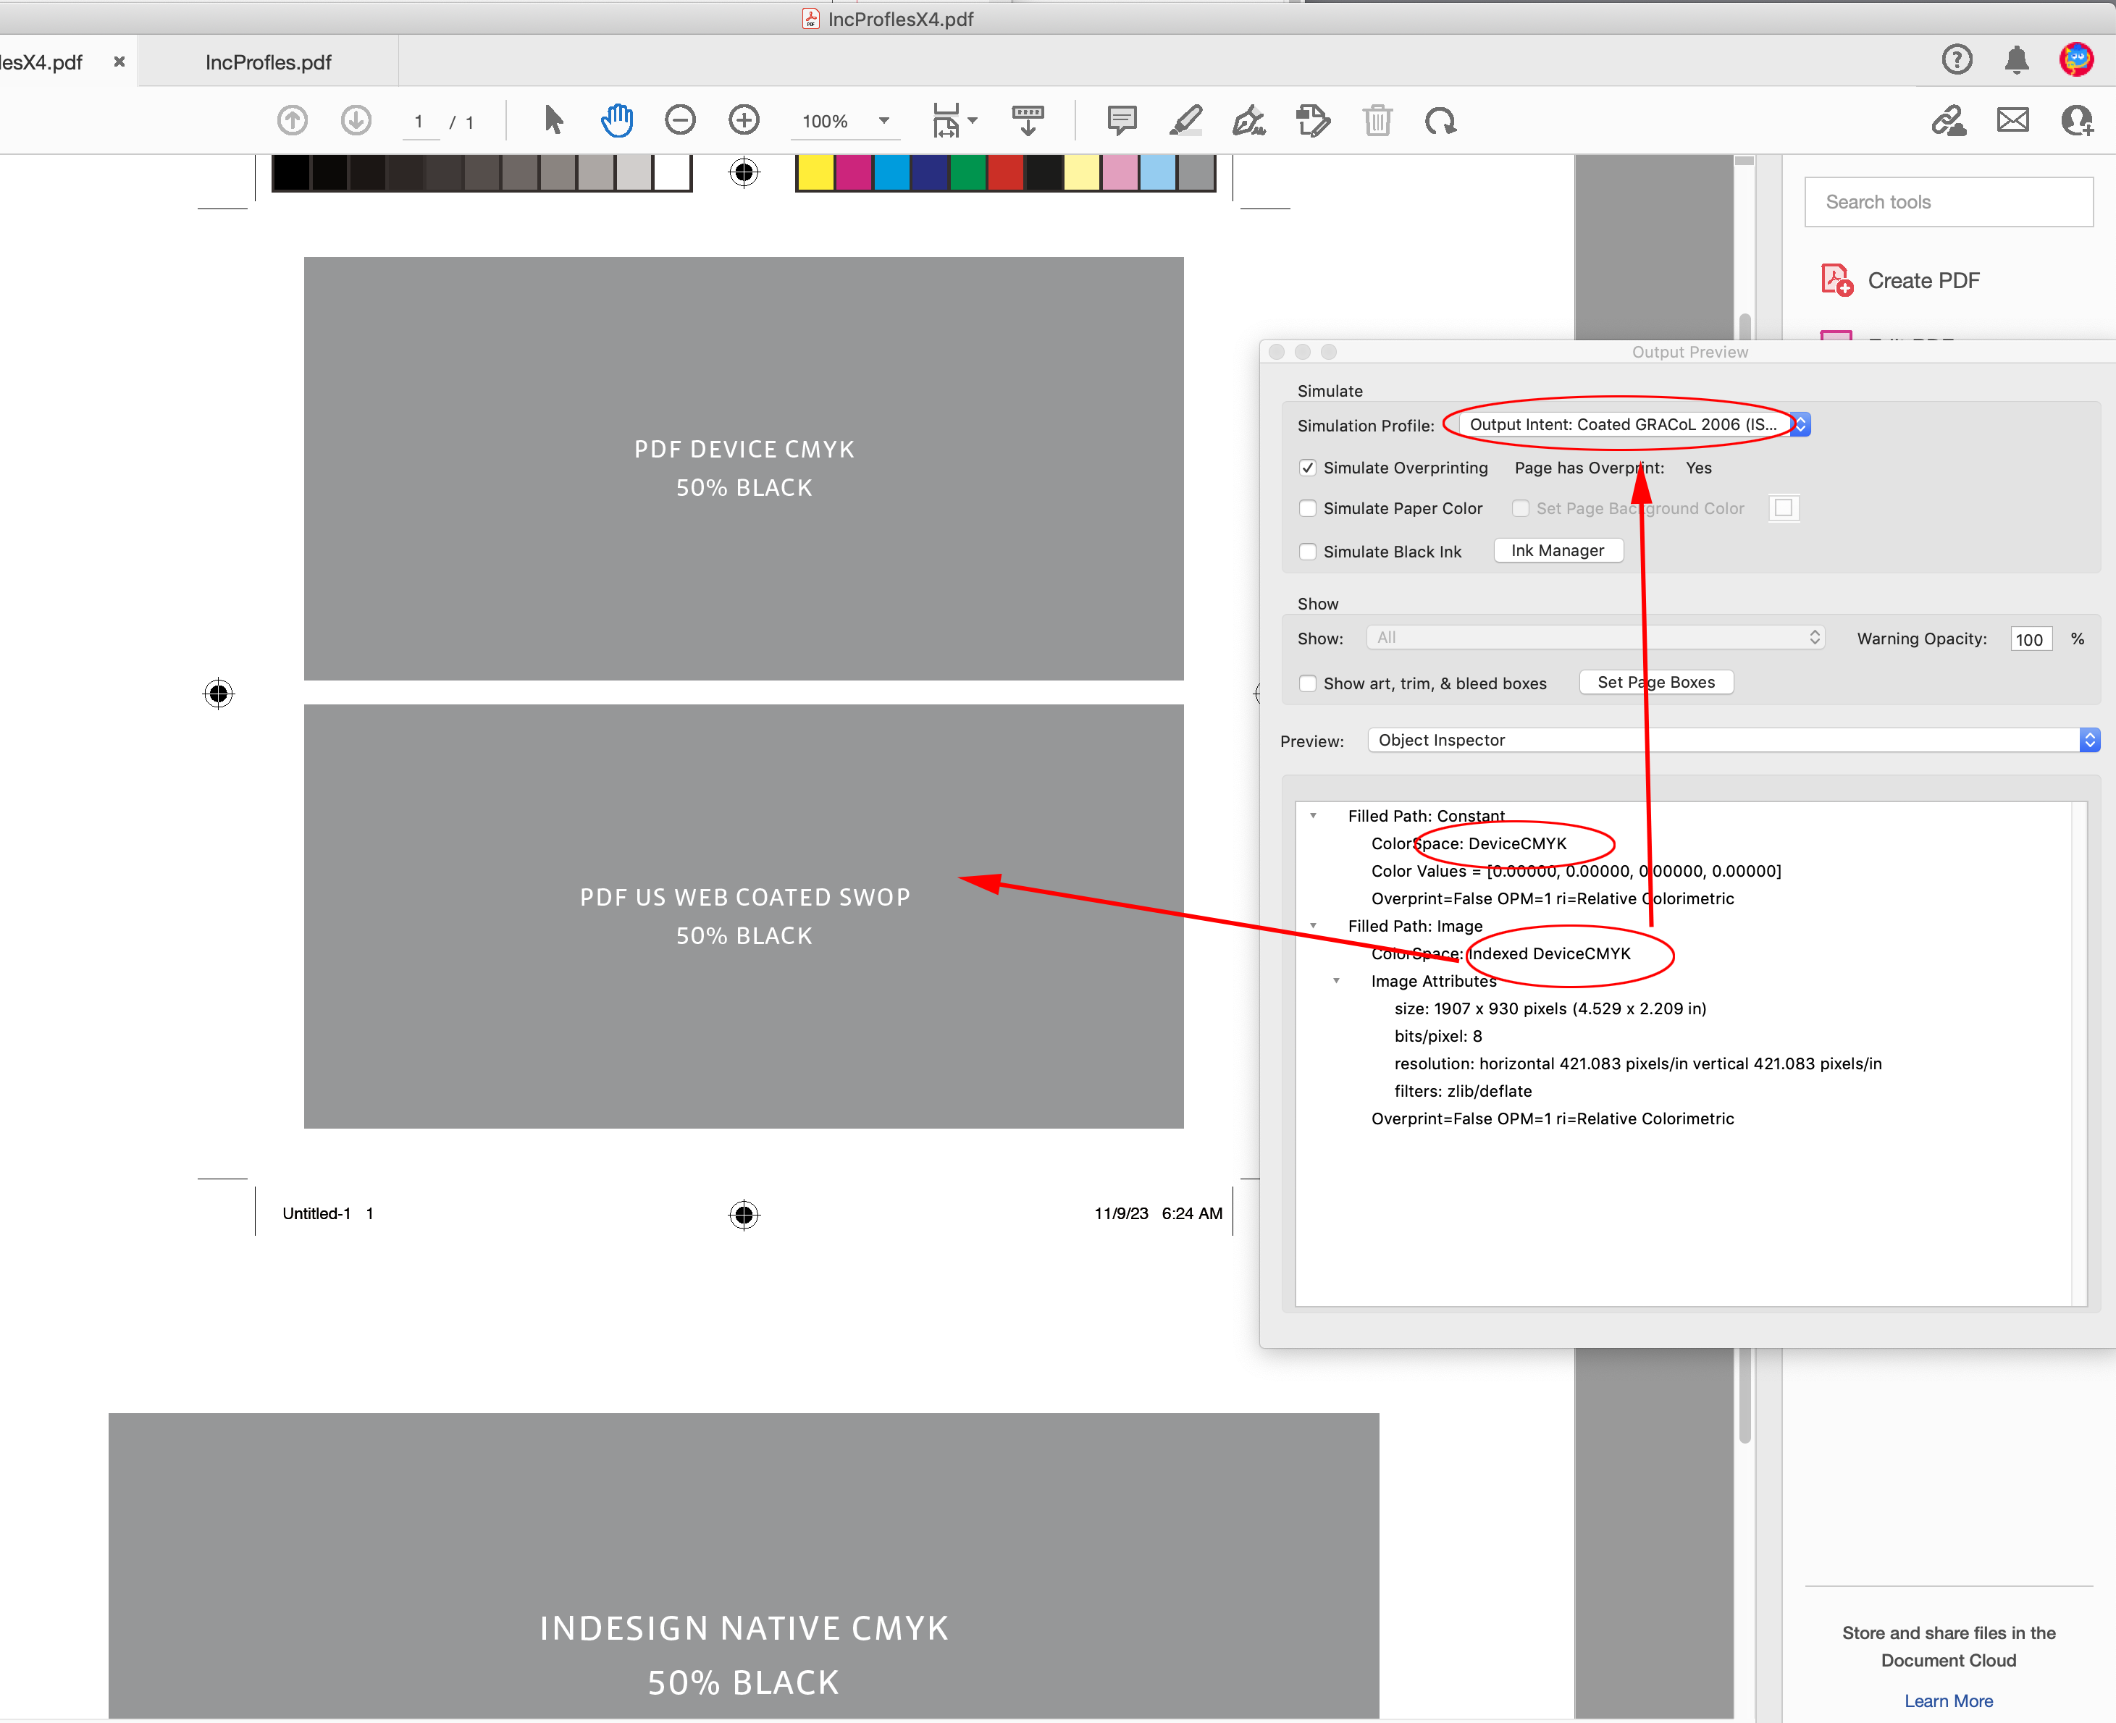The image size is (2116, 1723).
Task: Switch to the IncProfles.pdf tab
Action: coord(267,62)
